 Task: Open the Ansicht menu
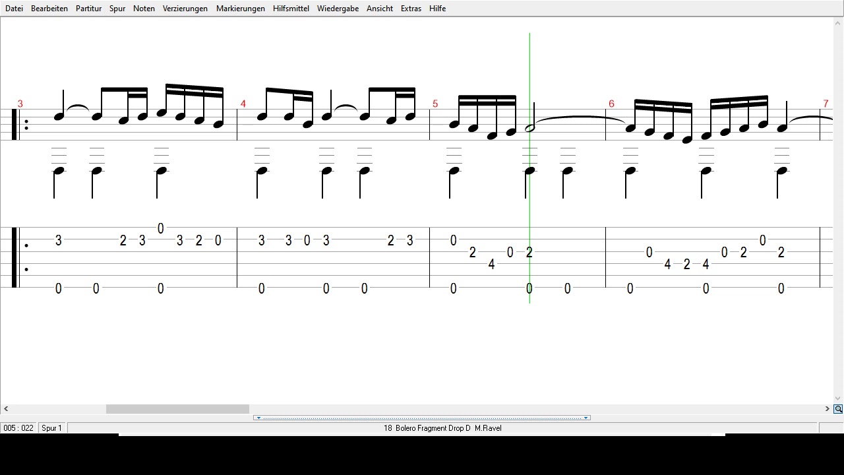[380, 9]
